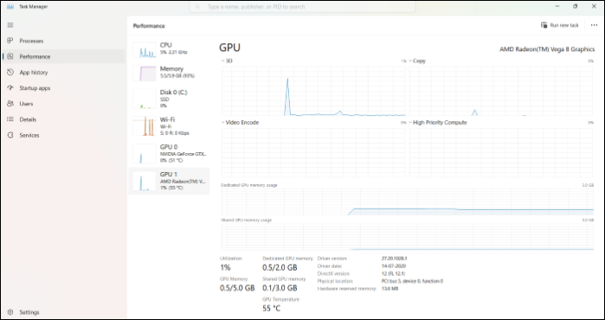
Task: Click the search magnifier icon
Action: [197, 7]
